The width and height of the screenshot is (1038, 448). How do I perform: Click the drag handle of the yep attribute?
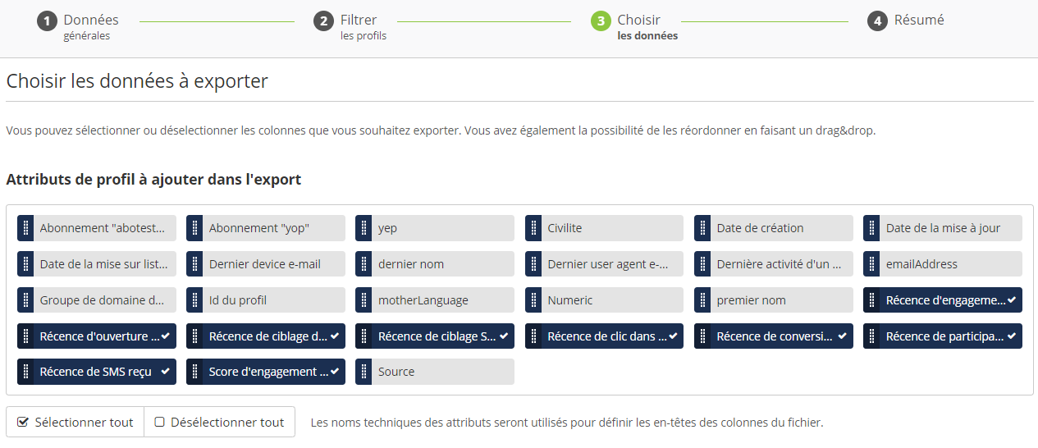tap(364, 228)
